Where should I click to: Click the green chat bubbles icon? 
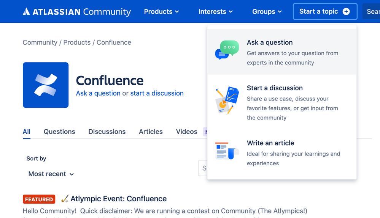click(x=227, y=50)
